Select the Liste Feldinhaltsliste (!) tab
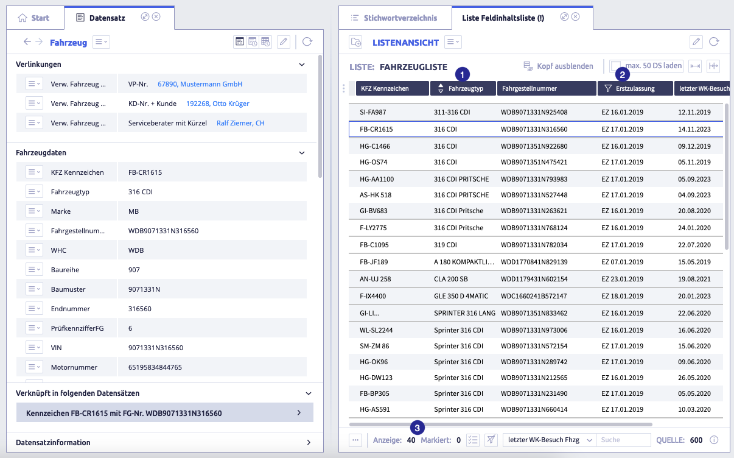Viewport: 734px width, 458px height. (503, 18)
